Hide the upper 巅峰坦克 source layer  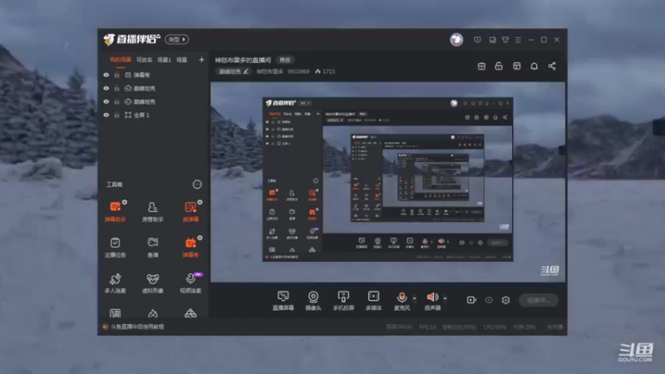coord(106,88)
